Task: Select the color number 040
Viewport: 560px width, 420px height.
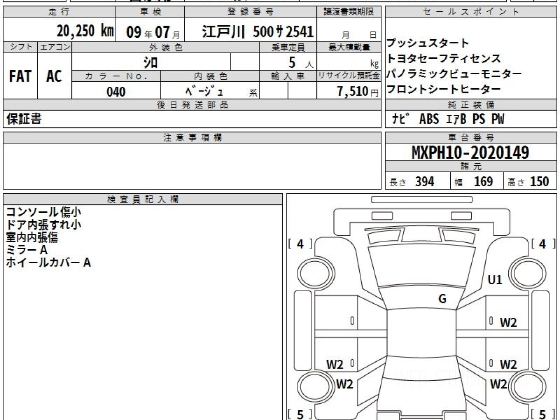Action: pos(116,92)
